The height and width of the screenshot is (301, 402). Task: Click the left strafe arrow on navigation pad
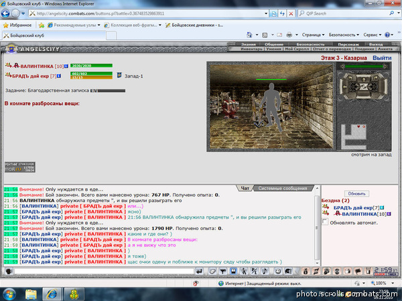[x=345, y=87]
